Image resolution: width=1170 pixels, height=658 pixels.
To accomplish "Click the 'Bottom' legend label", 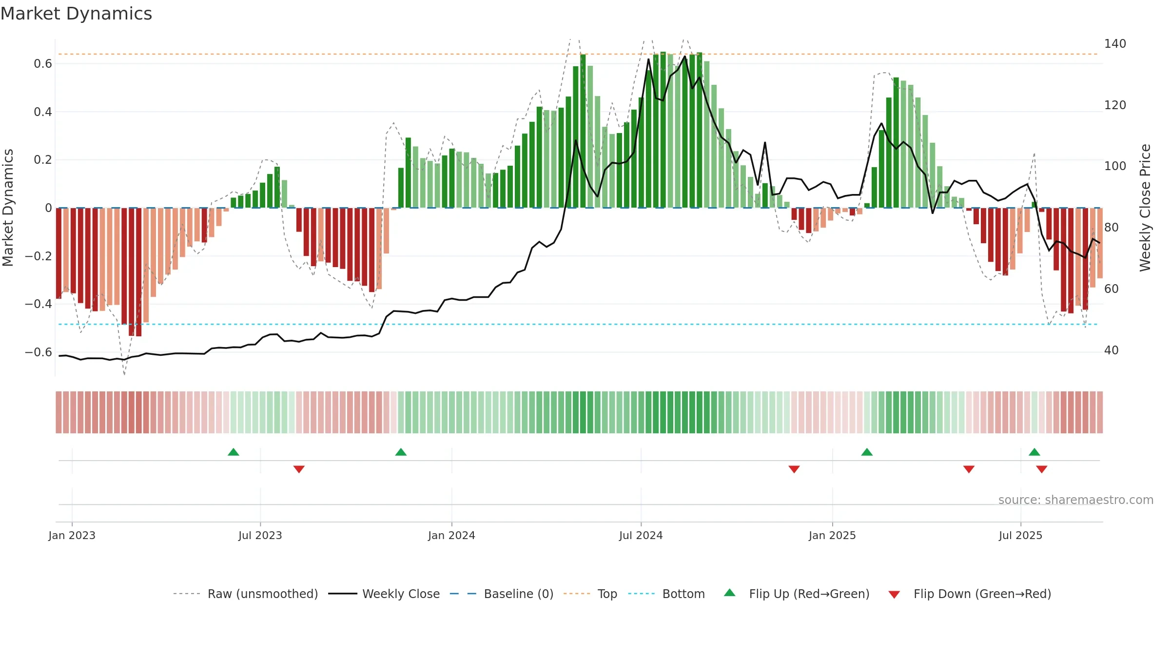I will [x=683, y=594].
